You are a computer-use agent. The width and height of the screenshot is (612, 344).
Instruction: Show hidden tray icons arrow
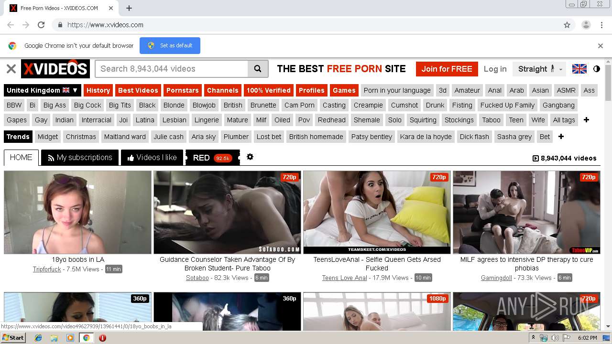(533, 338)
